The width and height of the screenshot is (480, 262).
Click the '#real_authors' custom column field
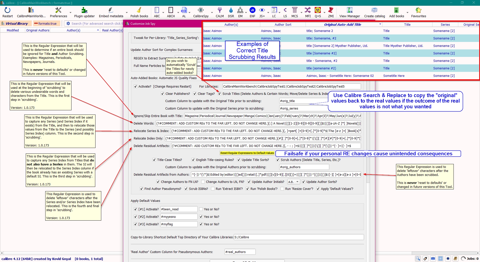click(240, 252)
